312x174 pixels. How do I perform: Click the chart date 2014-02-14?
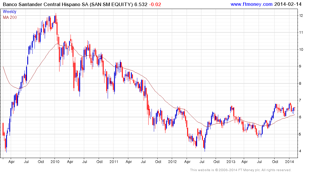tap(288, 4)
